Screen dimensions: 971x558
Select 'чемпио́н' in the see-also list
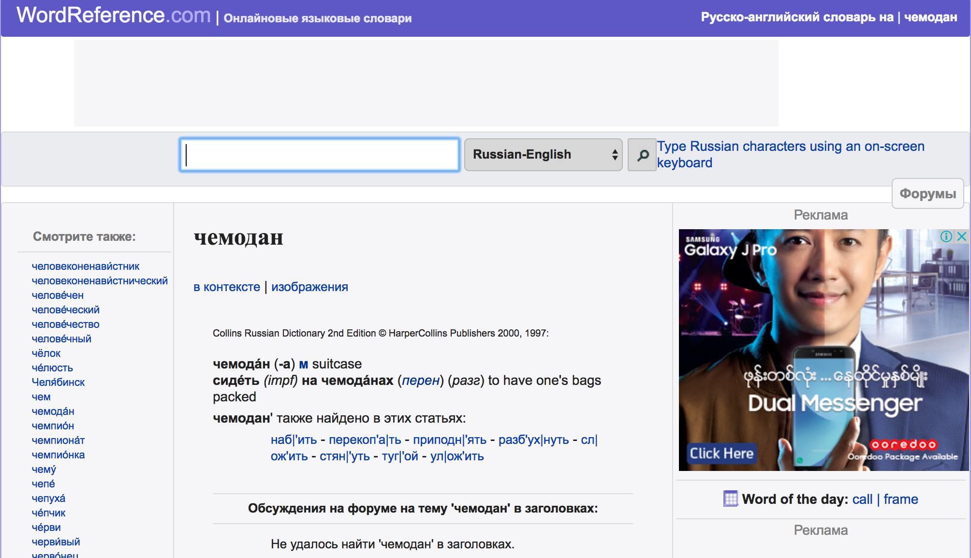coord(53,426)
